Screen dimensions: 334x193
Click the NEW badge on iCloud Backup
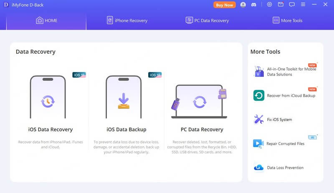pos(312,89)
